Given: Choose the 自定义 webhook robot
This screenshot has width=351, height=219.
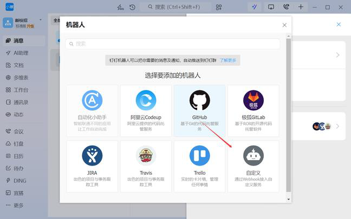Looking at the screenshot, I should tap(253, 166).
